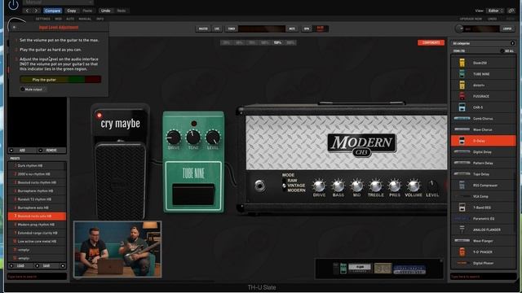522x293 pixels.
Task: Go to next preset with right arrow
Action: pos(36,11)
